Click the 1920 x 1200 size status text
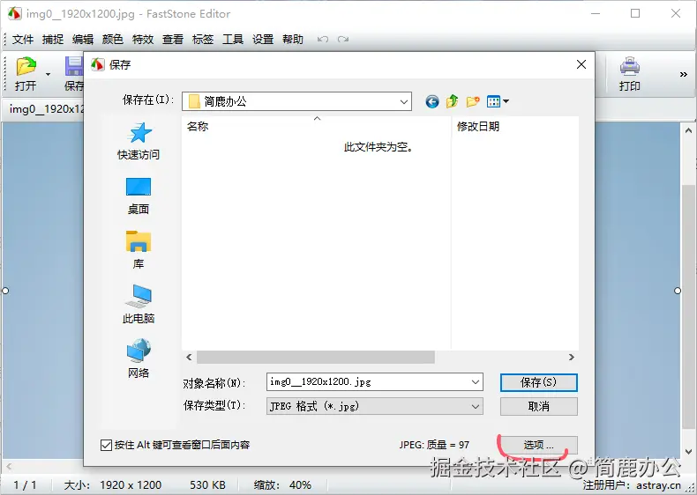Image resolution: width=697 pixels, height=495 pixels. click(x=131, y=484)
